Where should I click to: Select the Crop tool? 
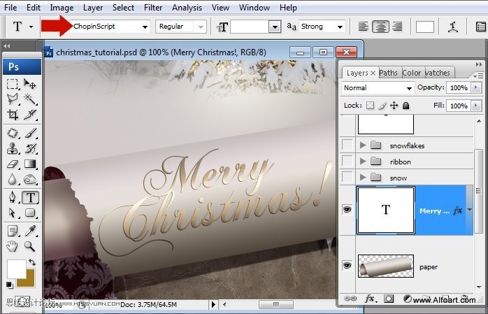click(13, 115)
